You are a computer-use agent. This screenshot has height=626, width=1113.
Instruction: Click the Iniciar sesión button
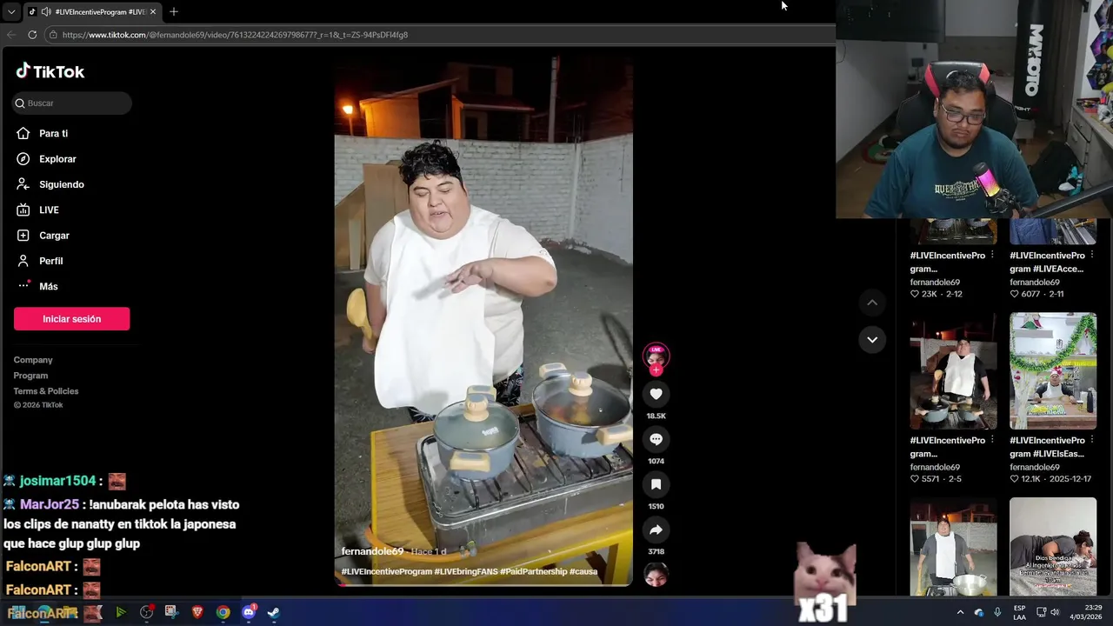tap(71, 319)
